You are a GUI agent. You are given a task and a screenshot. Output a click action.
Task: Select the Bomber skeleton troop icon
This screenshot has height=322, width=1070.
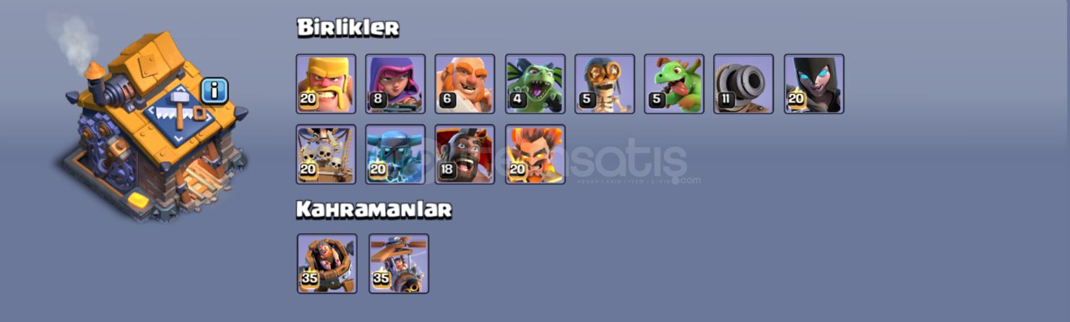point(605,84)
